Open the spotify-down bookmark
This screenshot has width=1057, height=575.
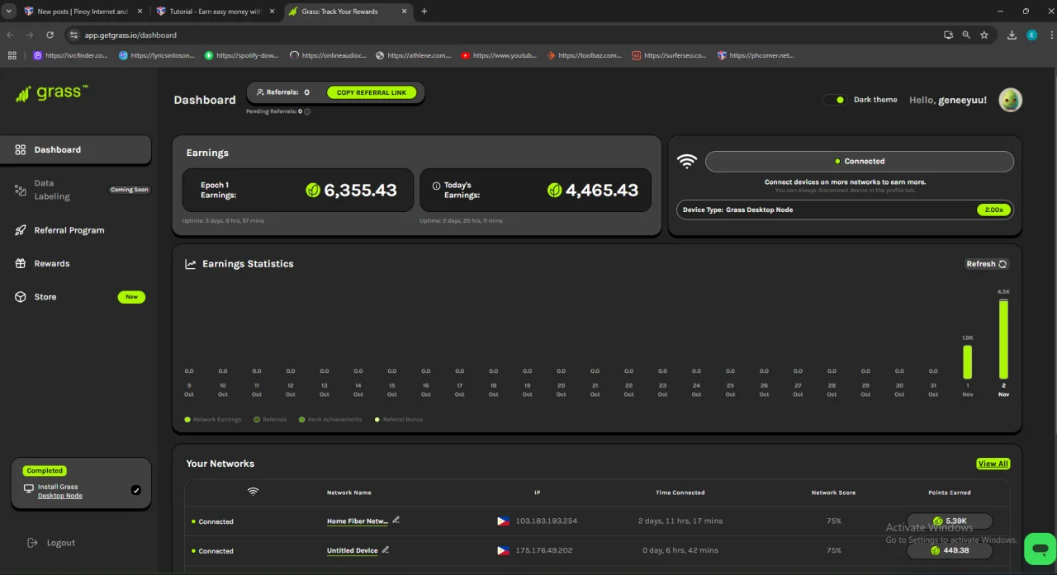(242, 55)
